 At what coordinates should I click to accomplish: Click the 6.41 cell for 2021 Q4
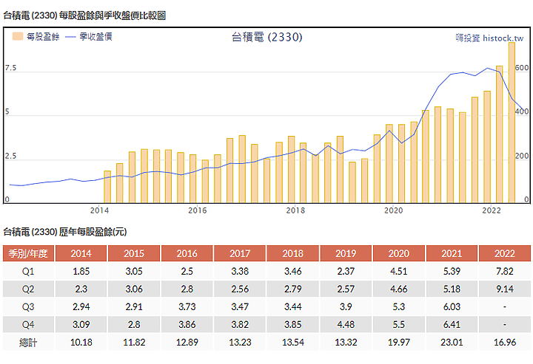pos(452,324)
